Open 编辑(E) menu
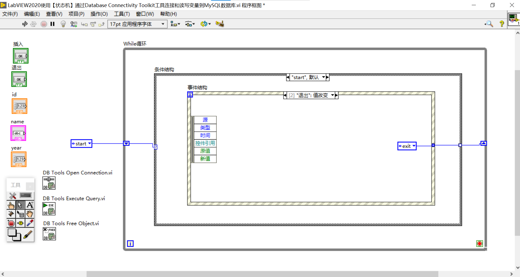520x277 pixels. 32,14
